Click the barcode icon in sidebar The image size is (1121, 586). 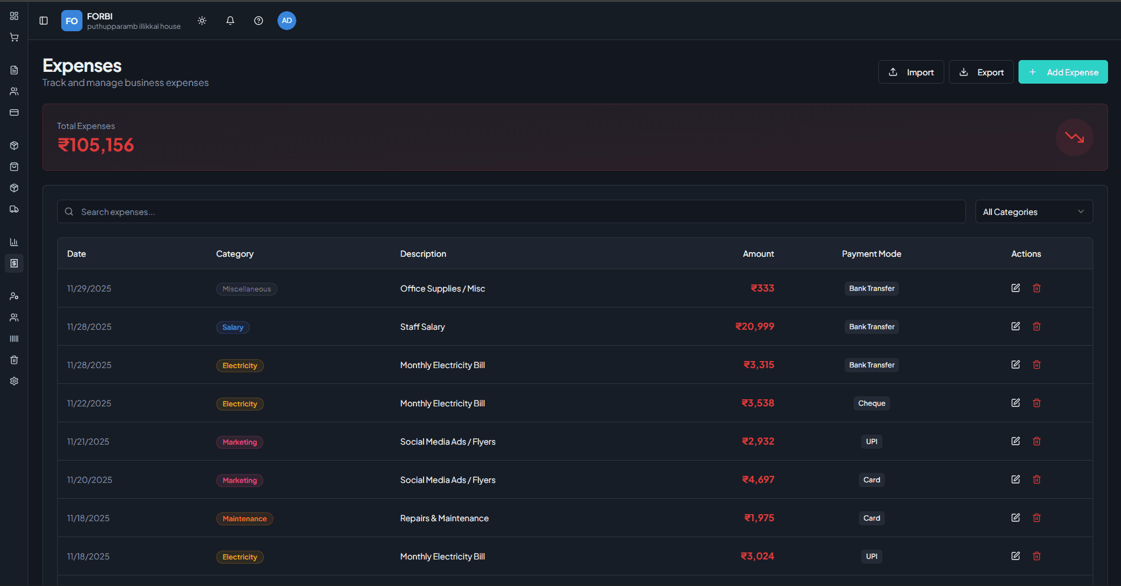14,339
